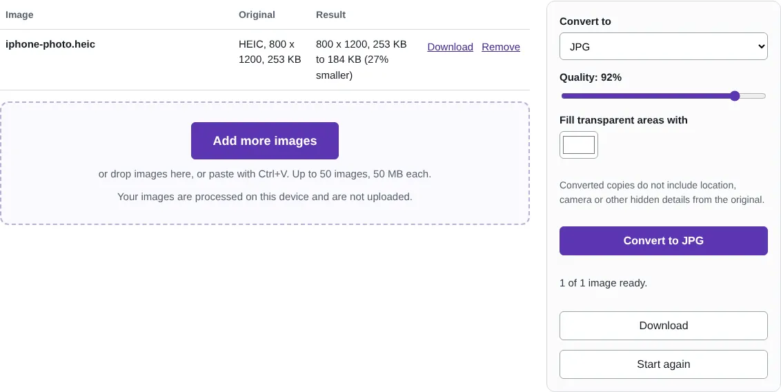
Task: Click the Add more images button
Action: [x=264, y=141]
